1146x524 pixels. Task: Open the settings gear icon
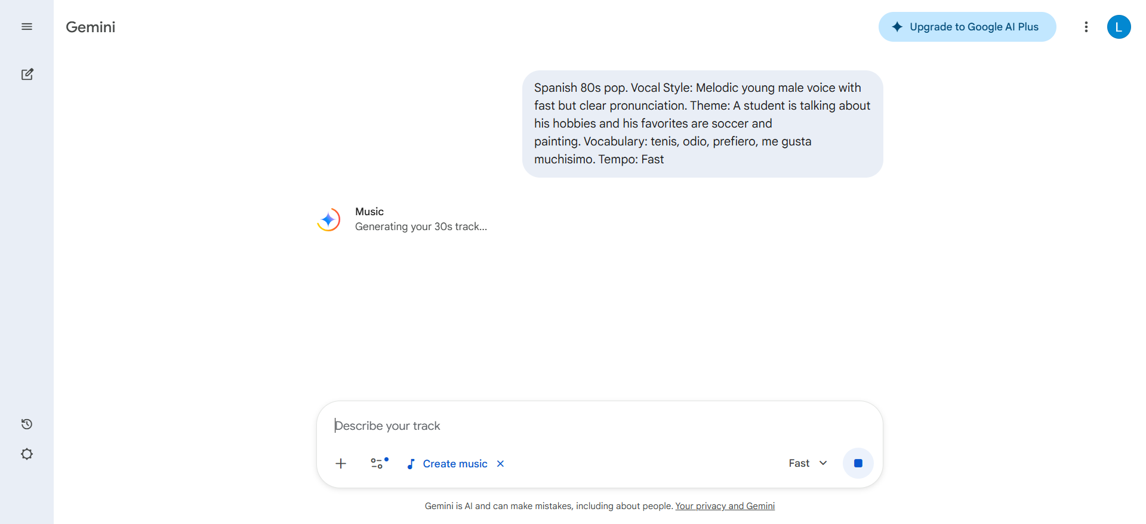pyautogui.click(x=27, y=454)
